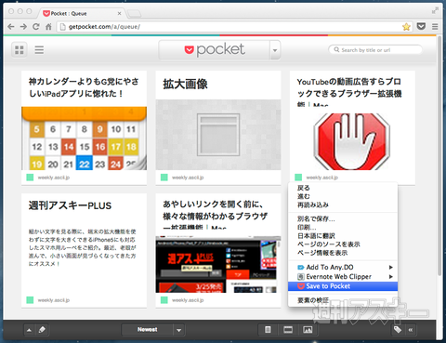The width and height of the screenshot is (446, 343).
Task: Filter by videos icon in bottom bar
Action: click(288, 330)
